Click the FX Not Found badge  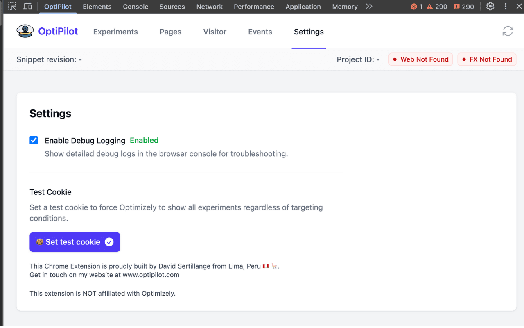pyautogui.click(x=487, y=59)
